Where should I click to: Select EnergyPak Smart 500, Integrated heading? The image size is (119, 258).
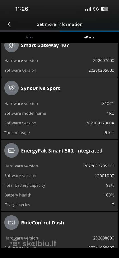click(62, 151)
